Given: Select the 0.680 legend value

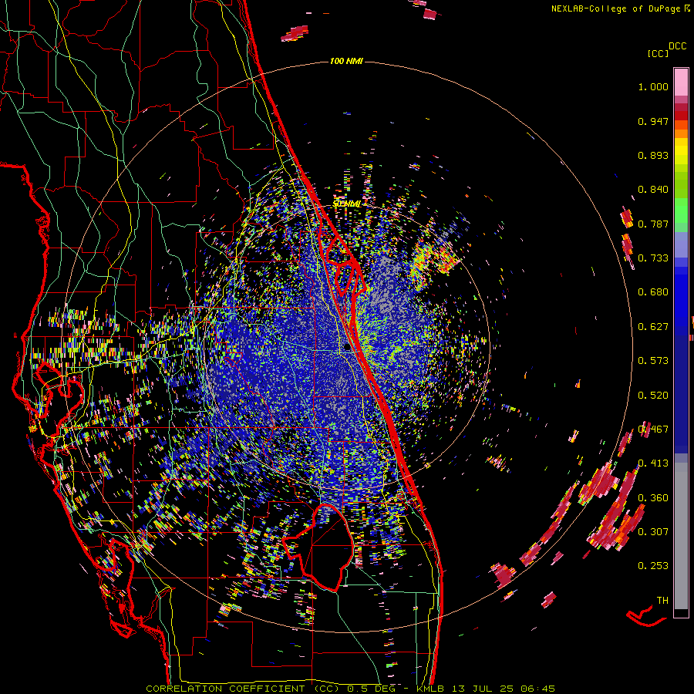Looking at the screenshot, I should pos(653,292).
